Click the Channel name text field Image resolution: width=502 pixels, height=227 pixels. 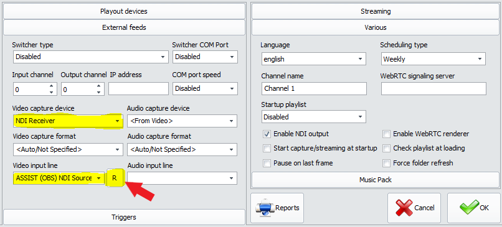(314, 88)
